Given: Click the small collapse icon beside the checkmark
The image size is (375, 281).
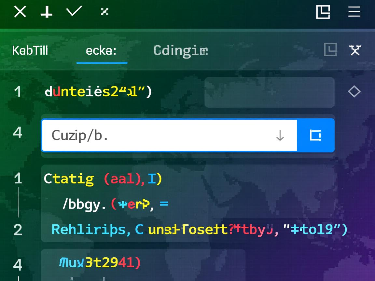Looking at the screenshot, I should click(x=104, y=12).
